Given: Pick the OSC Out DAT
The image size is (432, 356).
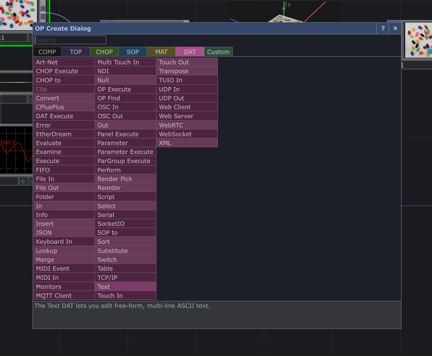Looking at the screenshot, I should (x=125, y=116).
